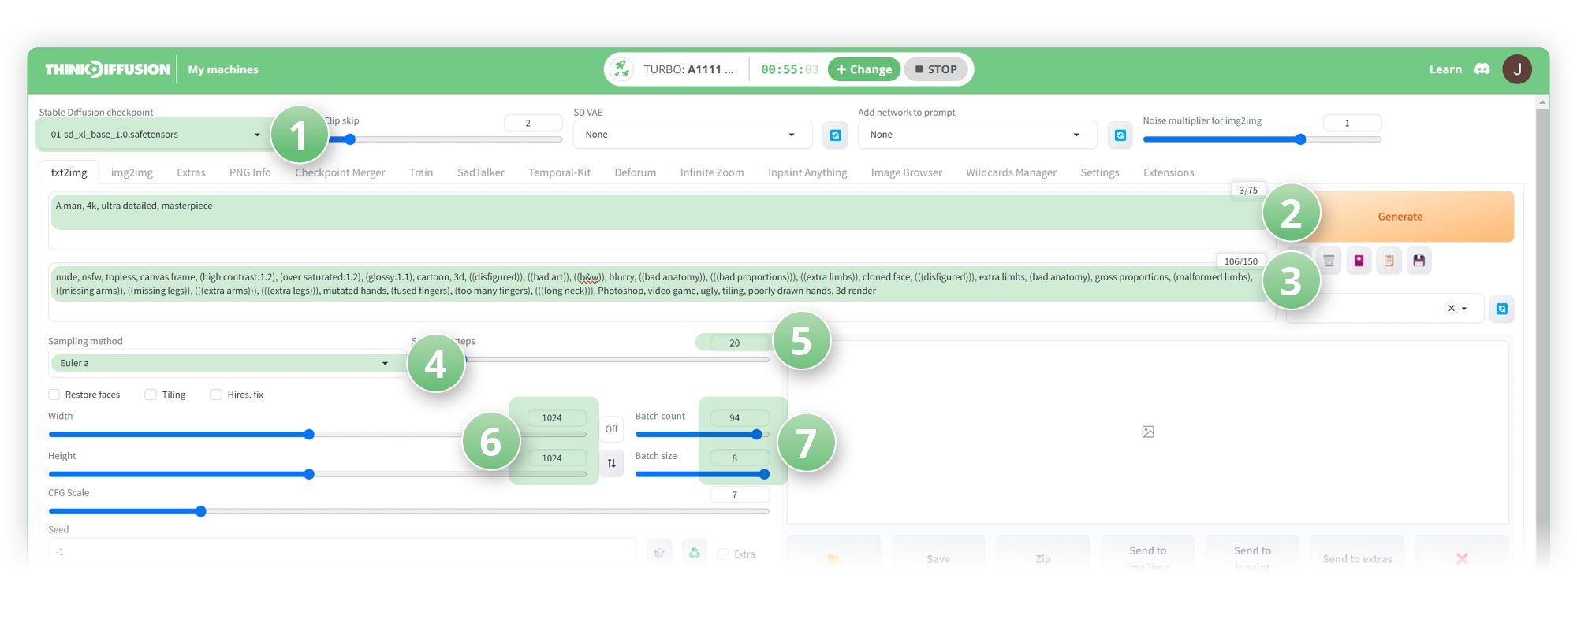Click the image placeholder icon in preview
Image resolution: width=1577 pixels, height=630 pixels.
1148,432
